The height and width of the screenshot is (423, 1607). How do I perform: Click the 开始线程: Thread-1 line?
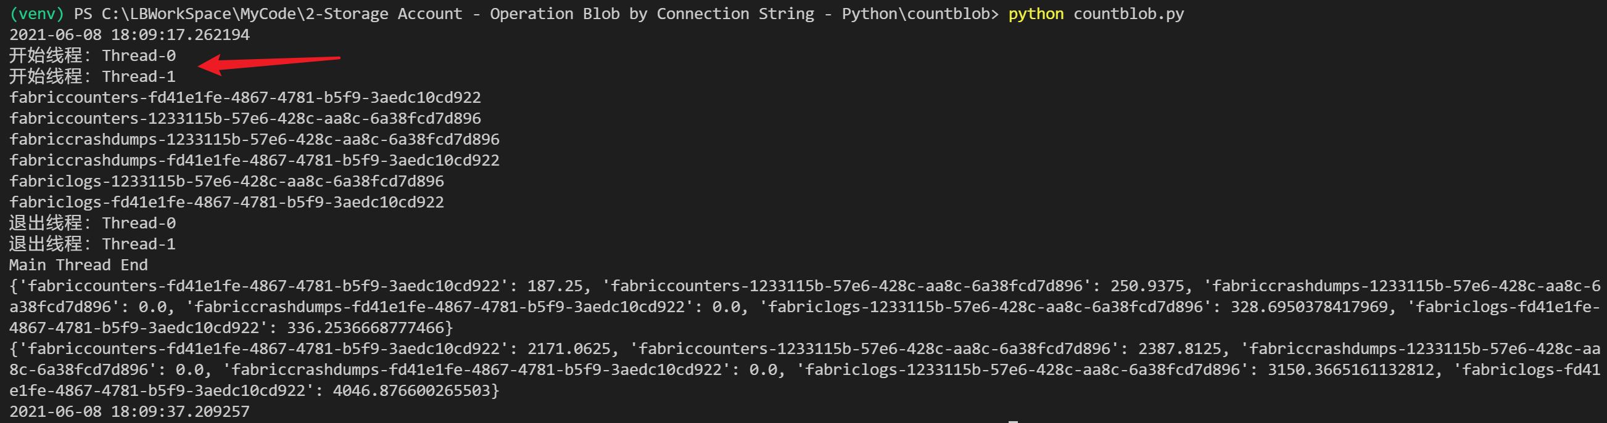(x=93, y=76)
